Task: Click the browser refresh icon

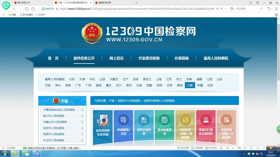Action: 27,9
